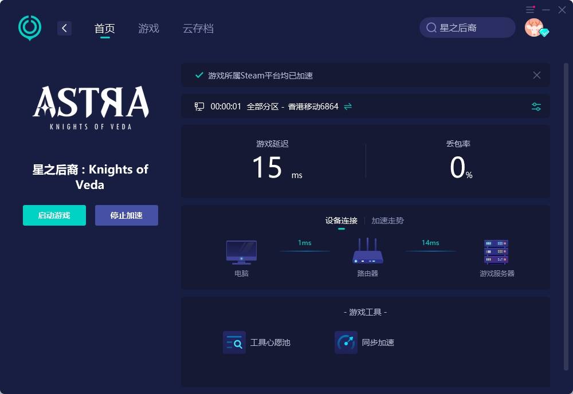Open the hamburger menu at top right
This screenshot has height=394, width=573.
coord(530,10)
